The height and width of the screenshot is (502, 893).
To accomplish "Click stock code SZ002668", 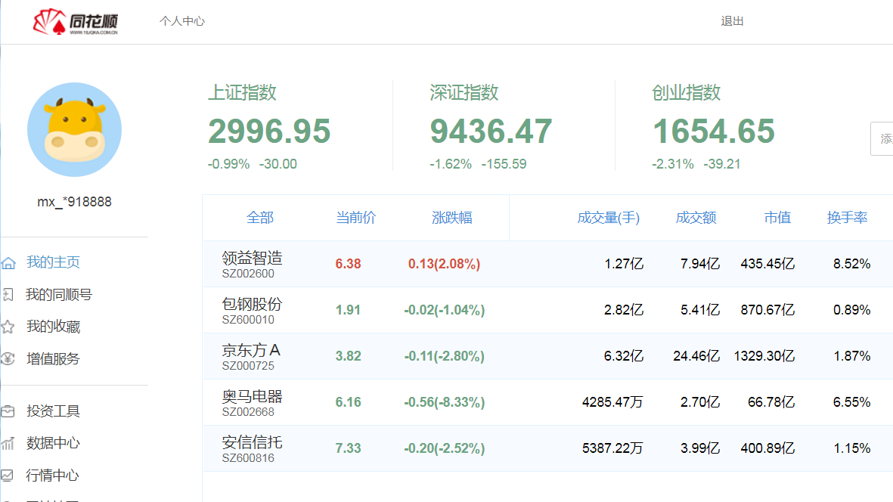I will 248,412.
